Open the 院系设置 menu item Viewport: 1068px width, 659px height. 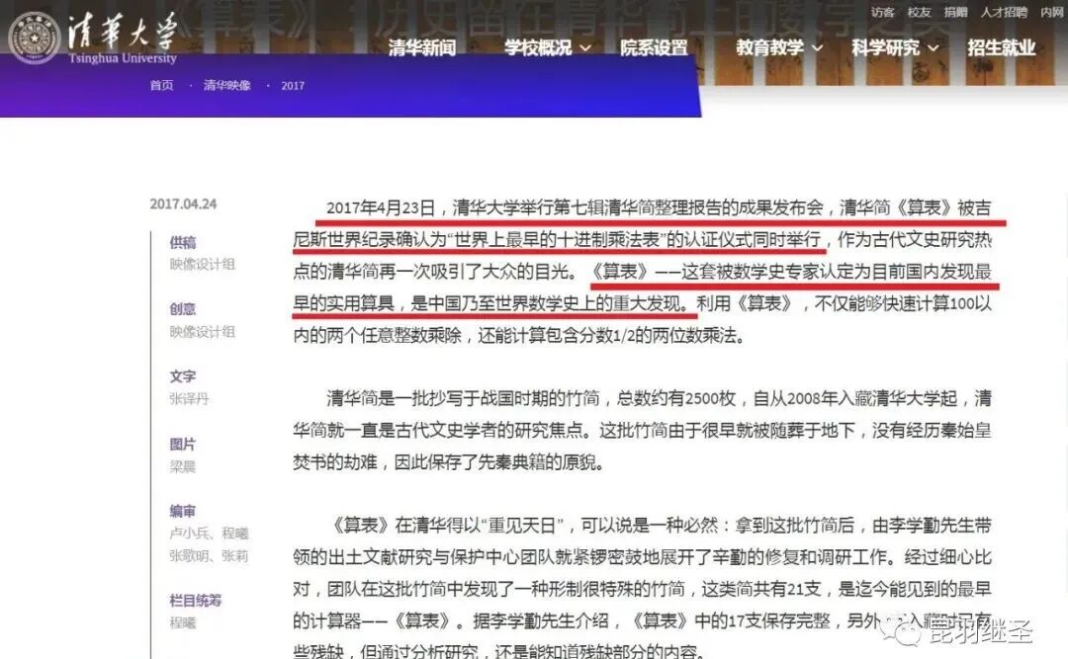click(654, 47)
